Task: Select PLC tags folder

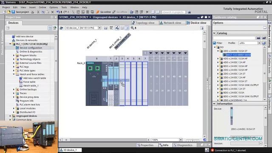Action: tap(24, 67)
